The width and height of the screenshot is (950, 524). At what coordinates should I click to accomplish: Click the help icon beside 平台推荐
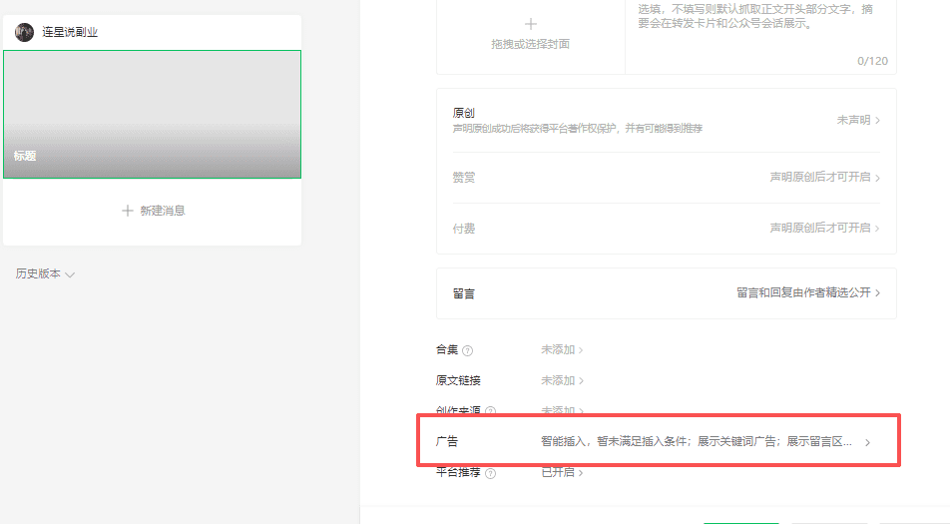pyautogui.click(x=490, y=473)
